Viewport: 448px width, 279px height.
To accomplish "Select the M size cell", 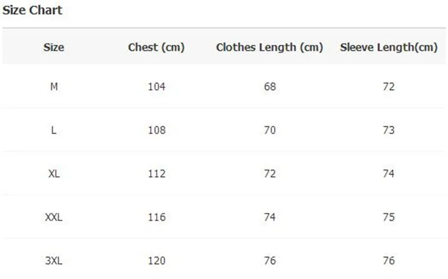I will pyautogui.click(x=54, y=87).
